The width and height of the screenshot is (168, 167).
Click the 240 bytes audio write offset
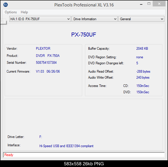[143, 78]
